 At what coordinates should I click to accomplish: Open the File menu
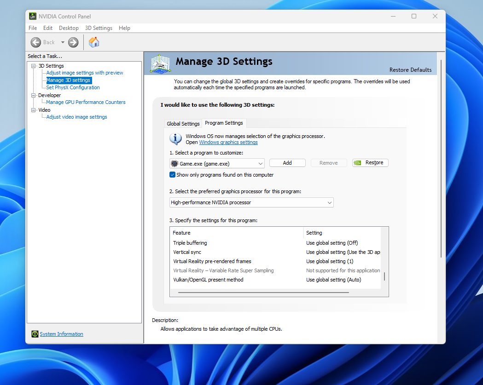33,28
